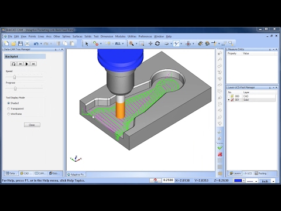Click the blue color swatch in status bar
Viewport: 281px width, 211px height.
tap(238, 181)
